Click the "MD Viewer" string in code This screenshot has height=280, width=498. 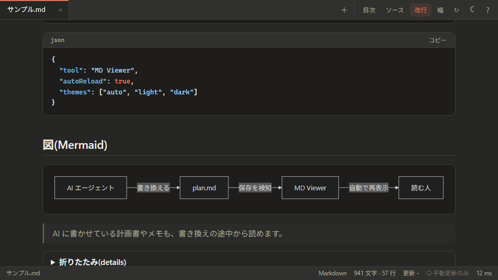(x=113, y=70)
